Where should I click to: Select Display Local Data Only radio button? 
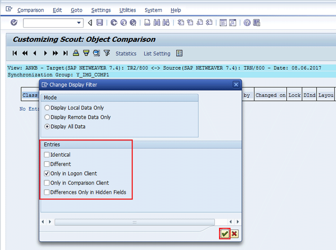click(x=47, y=108)
